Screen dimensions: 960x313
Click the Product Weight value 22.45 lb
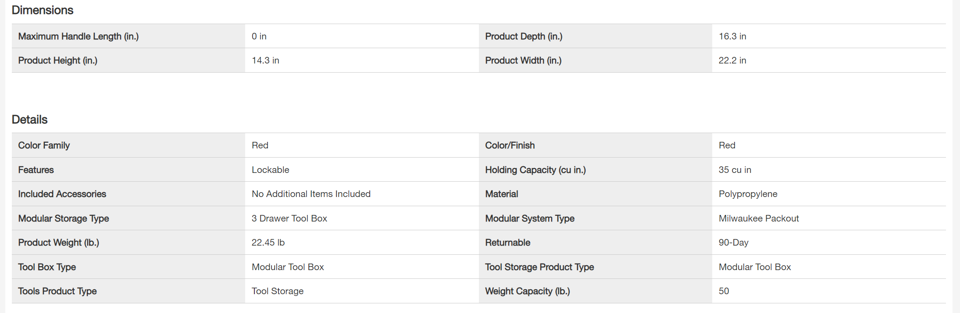(268, 243)
